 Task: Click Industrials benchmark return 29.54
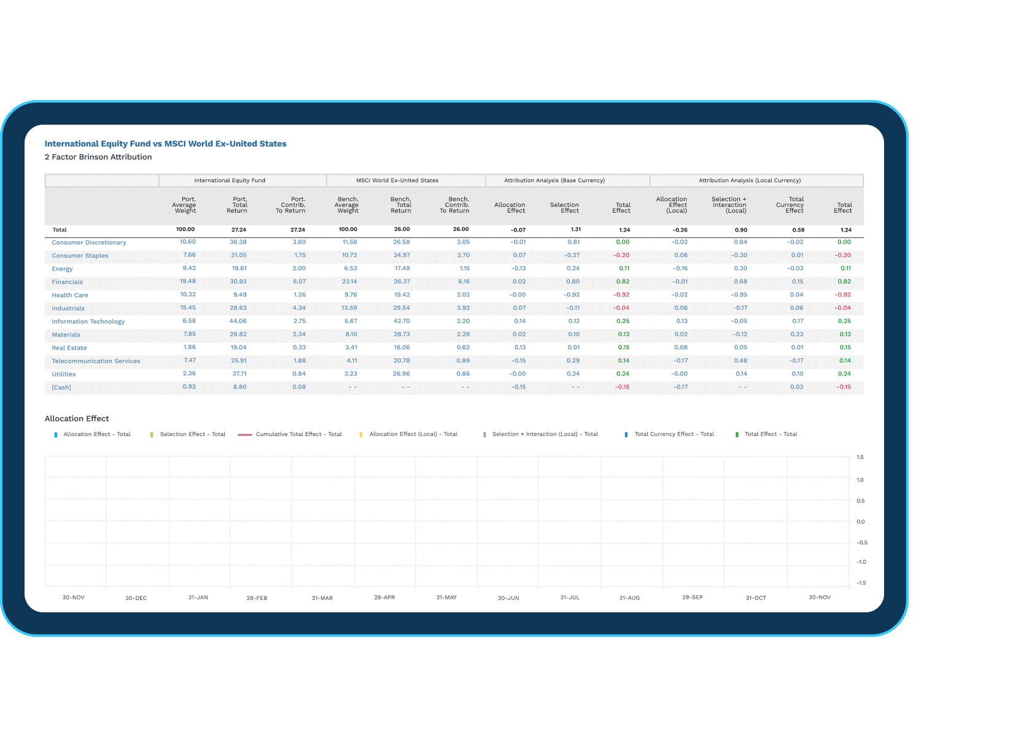tap(402, 308)
